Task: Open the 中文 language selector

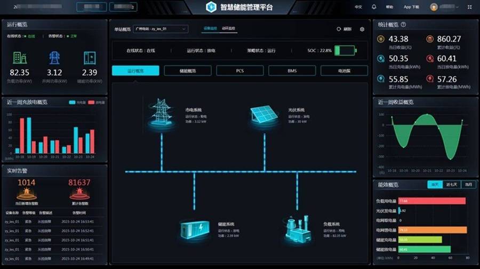Action: [x=358, y=7]
